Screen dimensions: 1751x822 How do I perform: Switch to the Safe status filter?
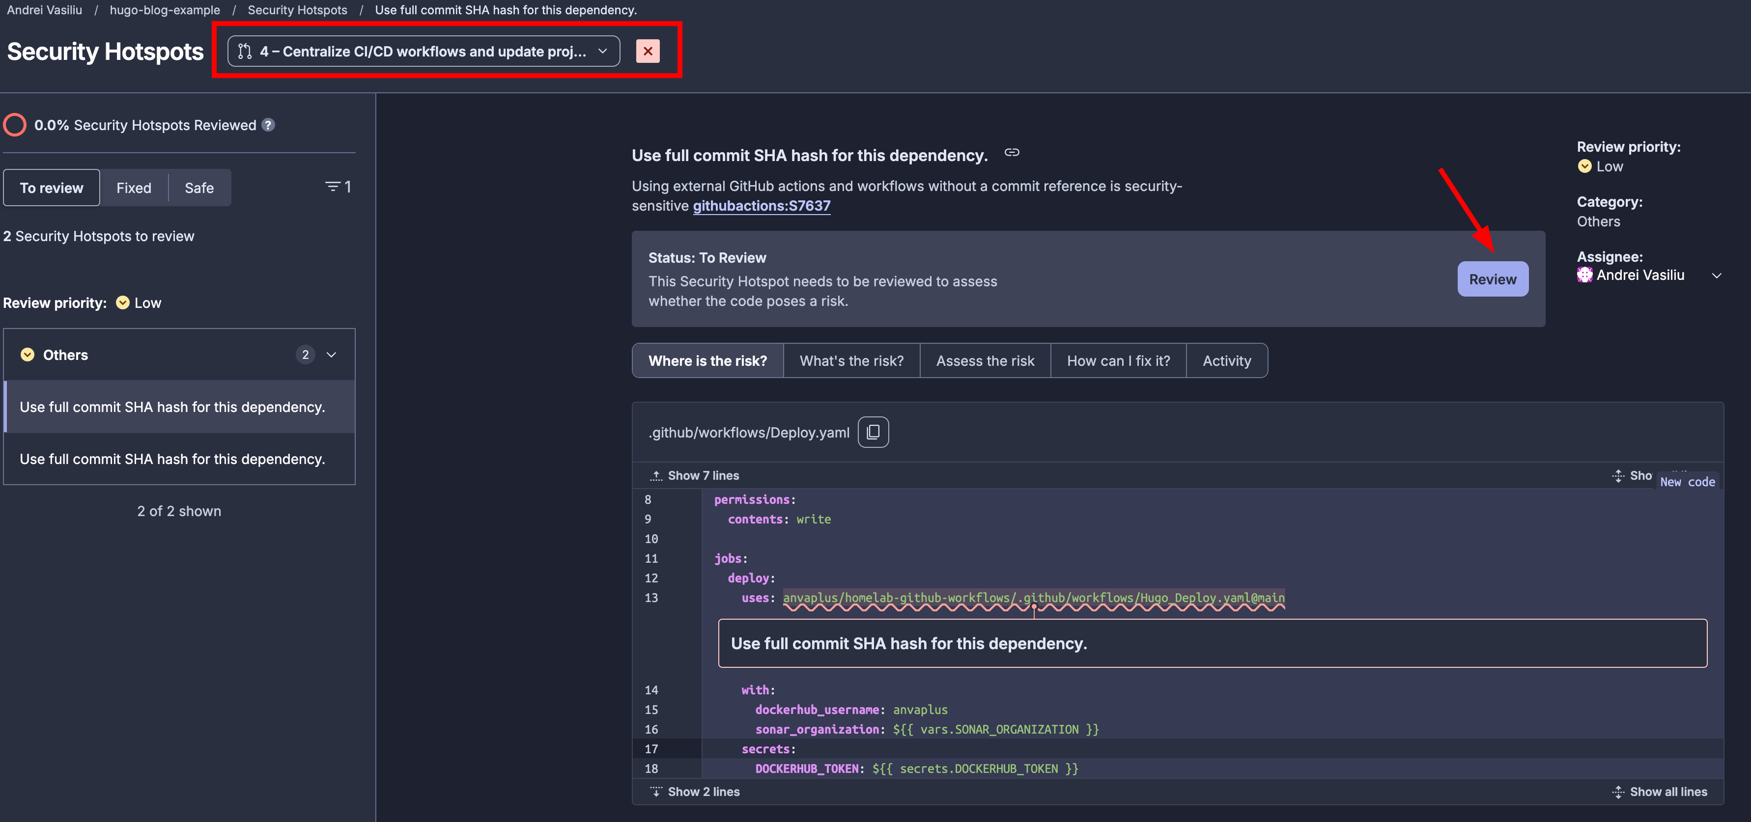pos(199,188)
